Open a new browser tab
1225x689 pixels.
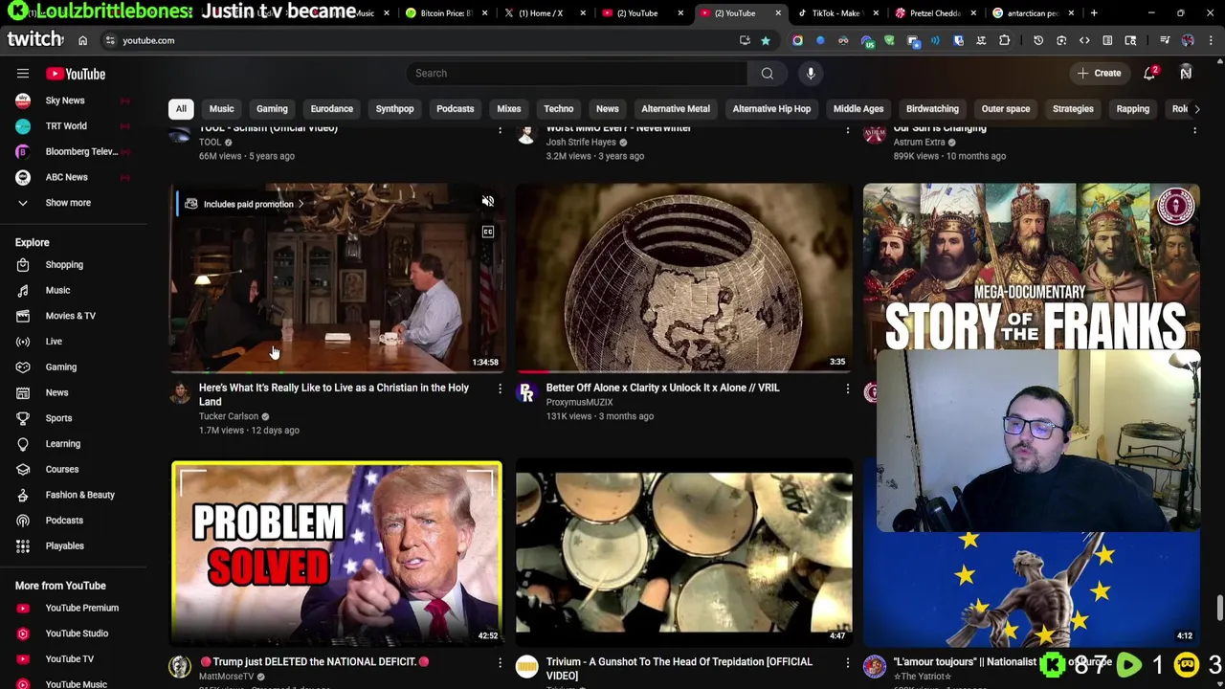[x=1094, y=13]
